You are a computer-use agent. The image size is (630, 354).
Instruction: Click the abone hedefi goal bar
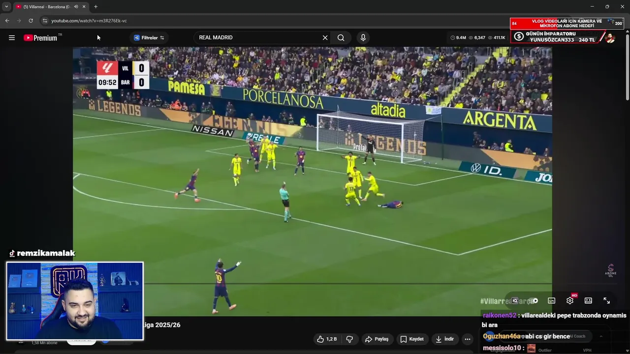click(567, 24)
